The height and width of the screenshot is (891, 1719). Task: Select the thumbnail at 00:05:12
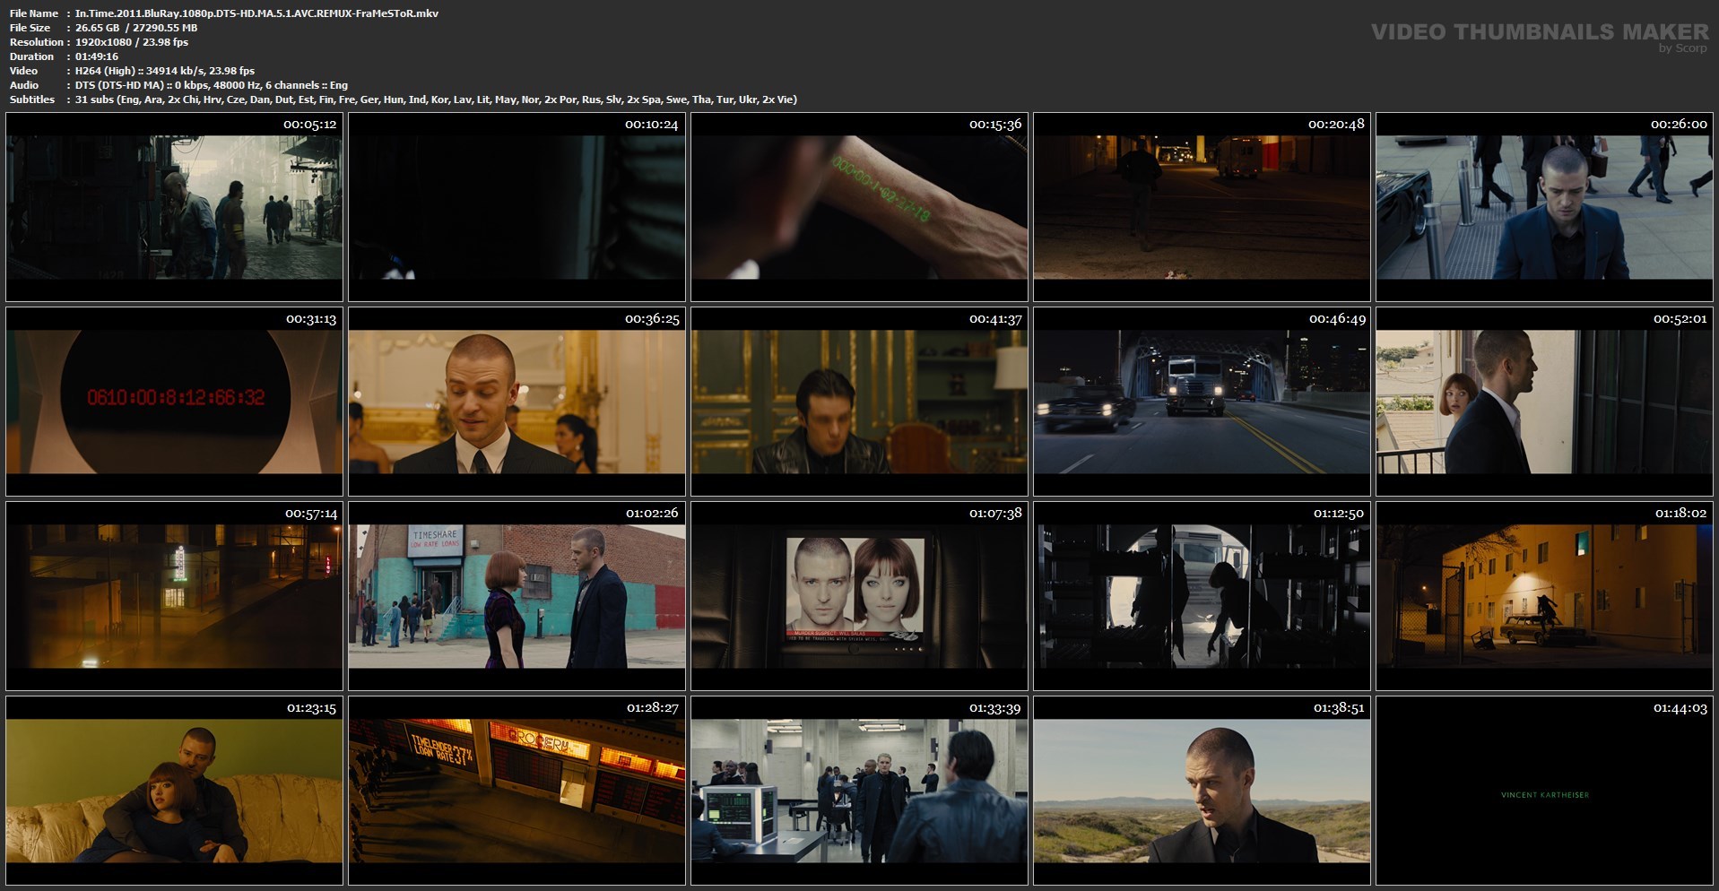pyautogui.click(x=174, y=207)
